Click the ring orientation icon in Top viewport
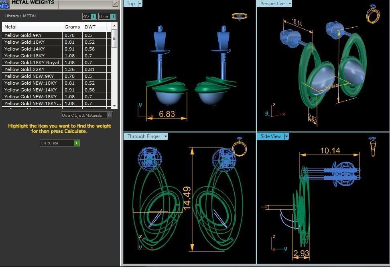This screenshot has height=276, width=390. point(239,16)
